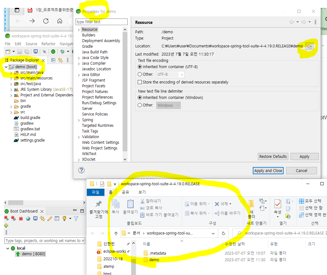The height and width of the screenshot is (275, 327).
Task: Click the up arrow in File Explorer navigation
Action: point(116,233)
